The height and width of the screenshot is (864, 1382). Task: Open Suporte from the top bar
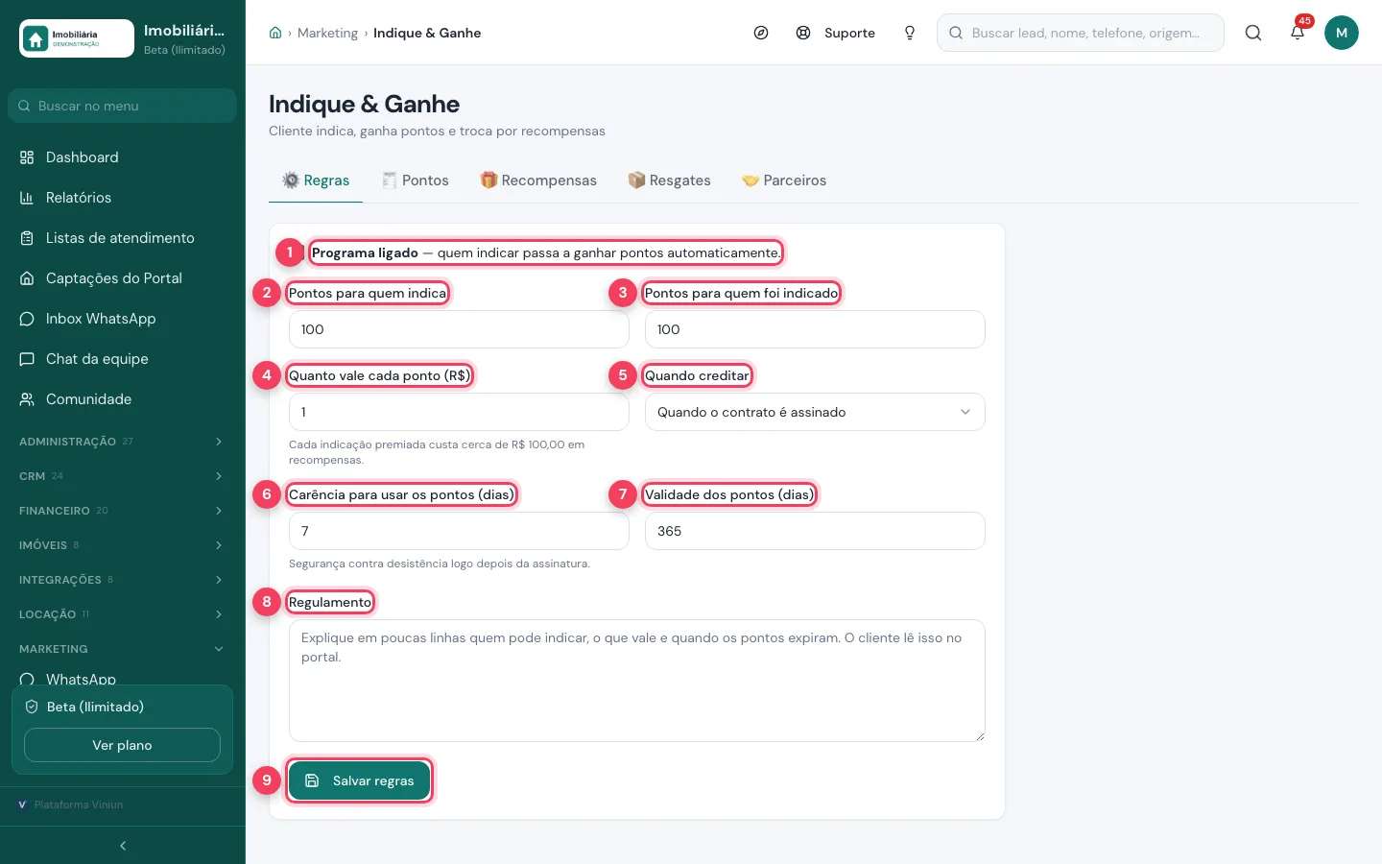836,33
